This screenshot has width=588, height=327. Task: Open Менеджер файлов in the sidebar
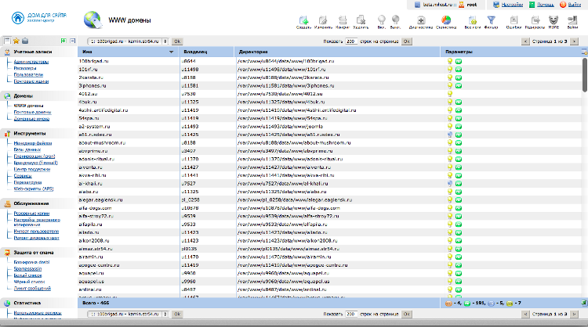[33, 143]
